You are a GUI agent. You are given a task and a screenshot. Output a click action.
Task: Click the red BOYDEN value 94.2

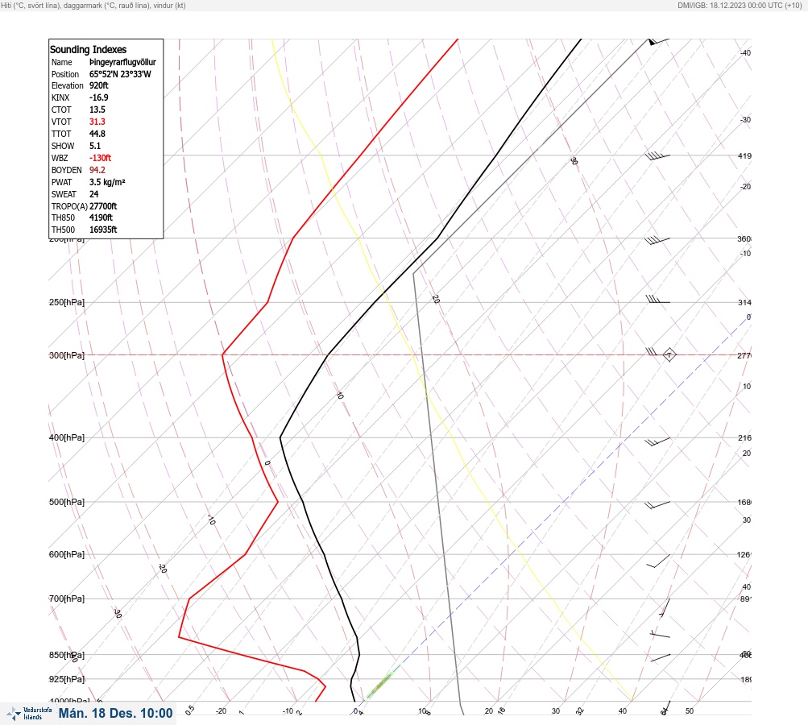(97, 170)
